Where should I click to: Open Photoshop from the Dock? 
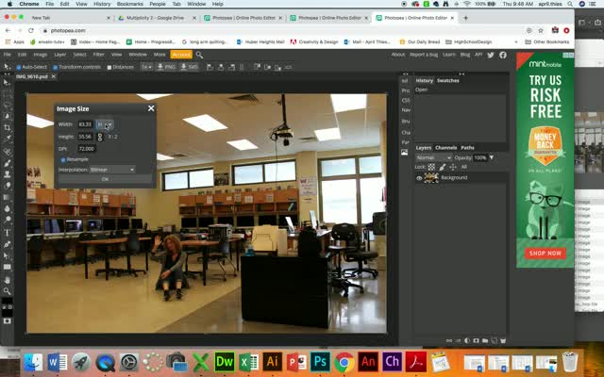pos(321,362)
